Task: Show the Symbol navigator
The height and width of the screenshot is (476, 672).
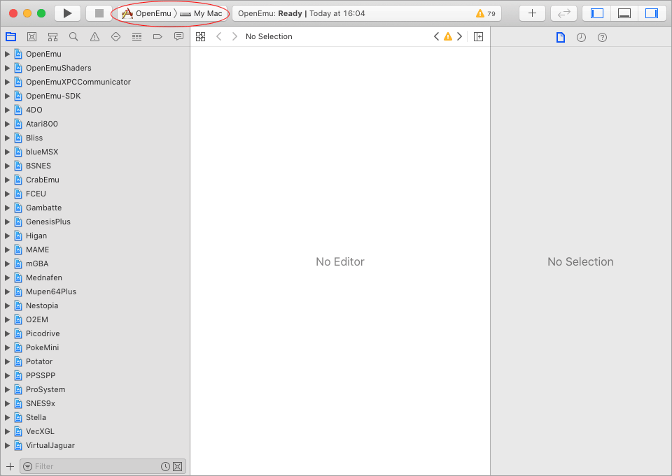Action: [x=52, y=37]
